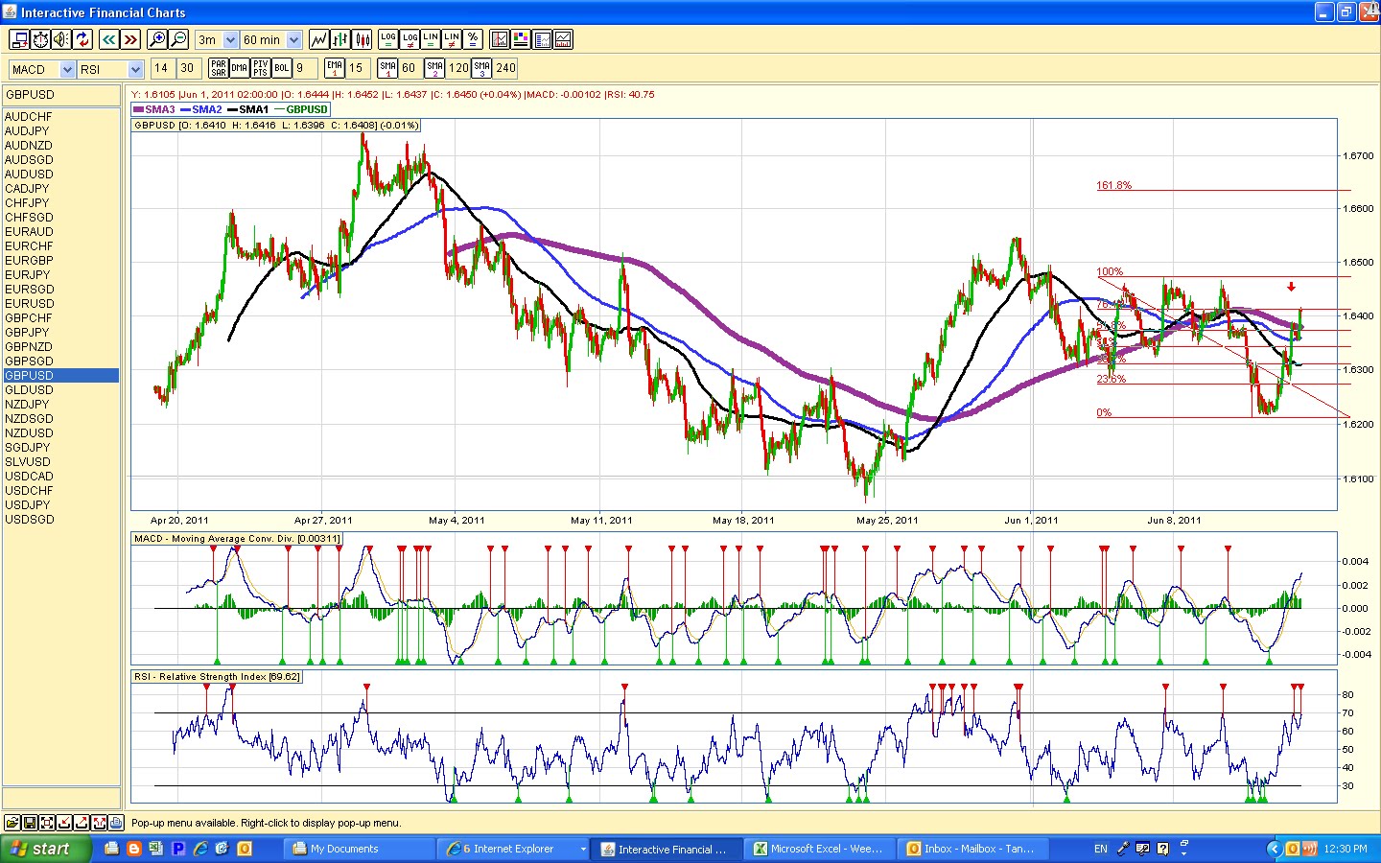Open the MACD indicator dropdown

click(67, 69)
